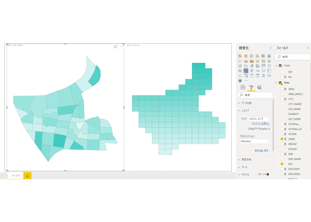Check the CITY_NAME field checkbox
Viewport: 311px width, 222px height.
282,104
